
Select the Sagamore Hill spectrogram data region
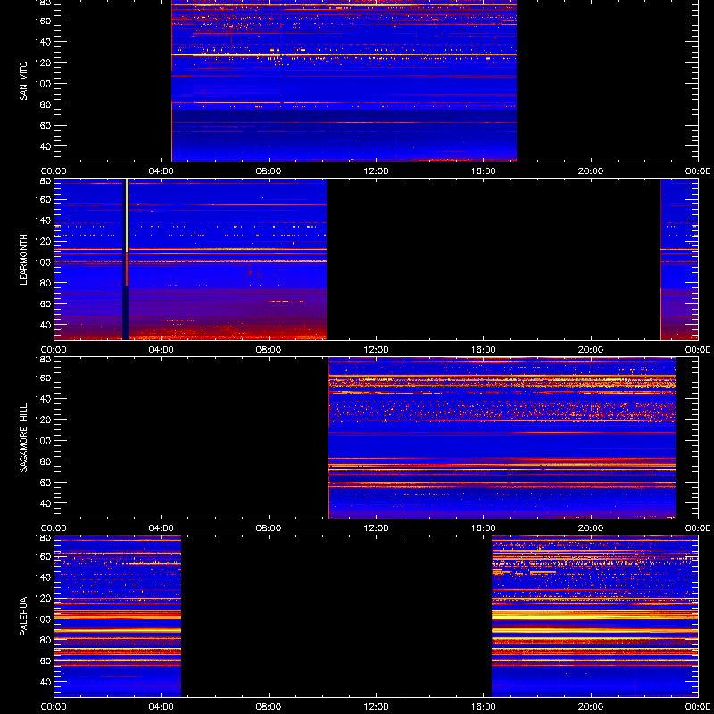click(x=502, y=437)
